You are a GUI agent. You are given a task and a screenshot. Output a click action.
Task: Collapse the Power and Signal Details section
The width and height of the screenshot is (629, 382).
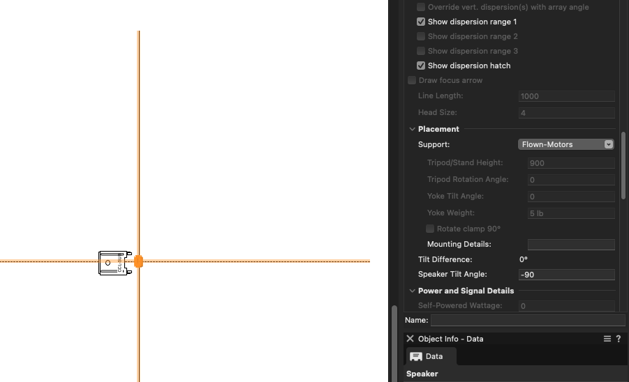click(x=412, y=291)
